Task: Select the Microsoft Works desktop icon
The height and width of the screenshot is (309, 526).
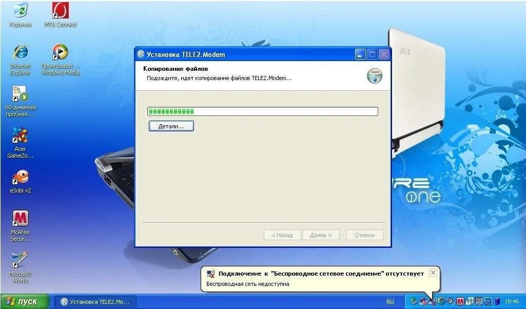Action: [20, 267]
